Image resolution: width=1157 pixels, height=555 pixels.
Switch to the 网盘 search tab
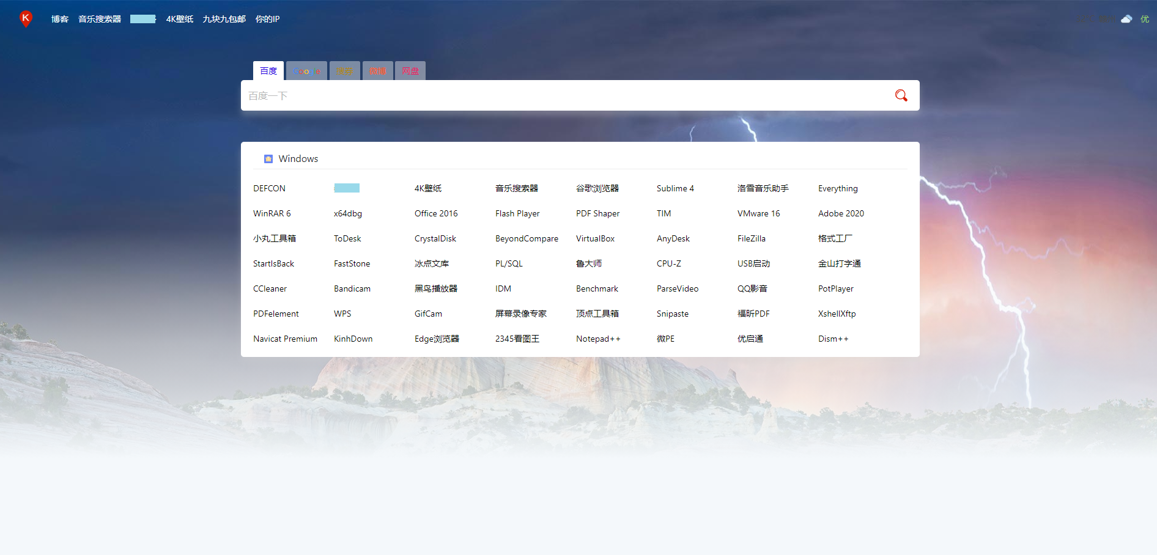[x=410, y=70]
